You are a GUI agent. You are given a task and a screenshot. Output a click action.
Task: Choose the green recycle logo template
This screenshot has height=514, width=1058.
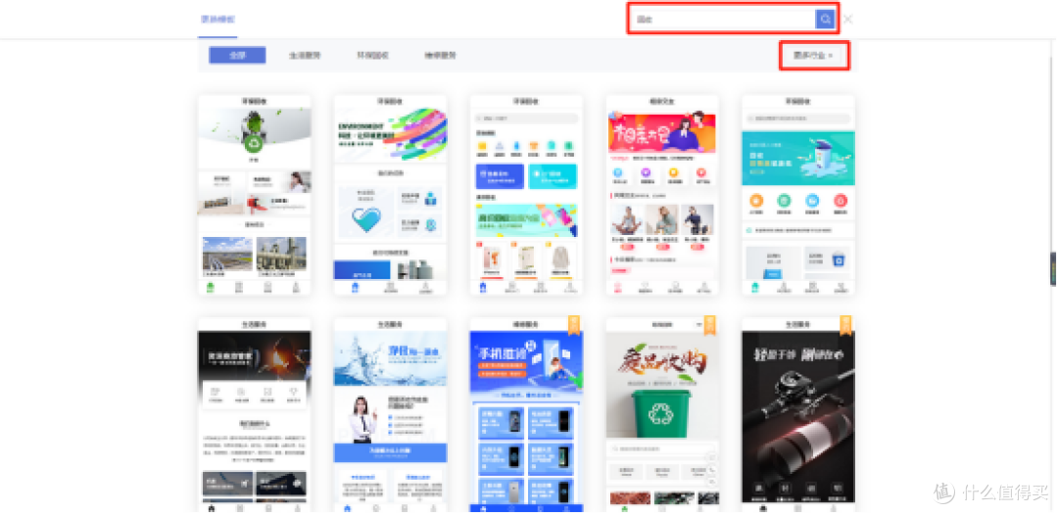tap(255, 194)
